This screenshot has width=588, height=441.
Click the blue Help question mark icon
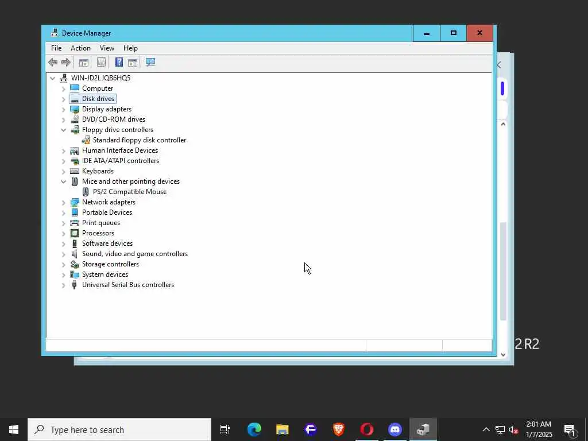[x=119, y=62]
